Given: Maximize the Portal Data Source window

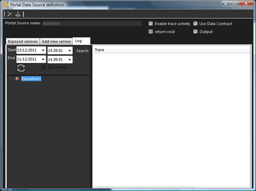Looking at the screenshot, I should pyautogui.click(x=234, y=3).
